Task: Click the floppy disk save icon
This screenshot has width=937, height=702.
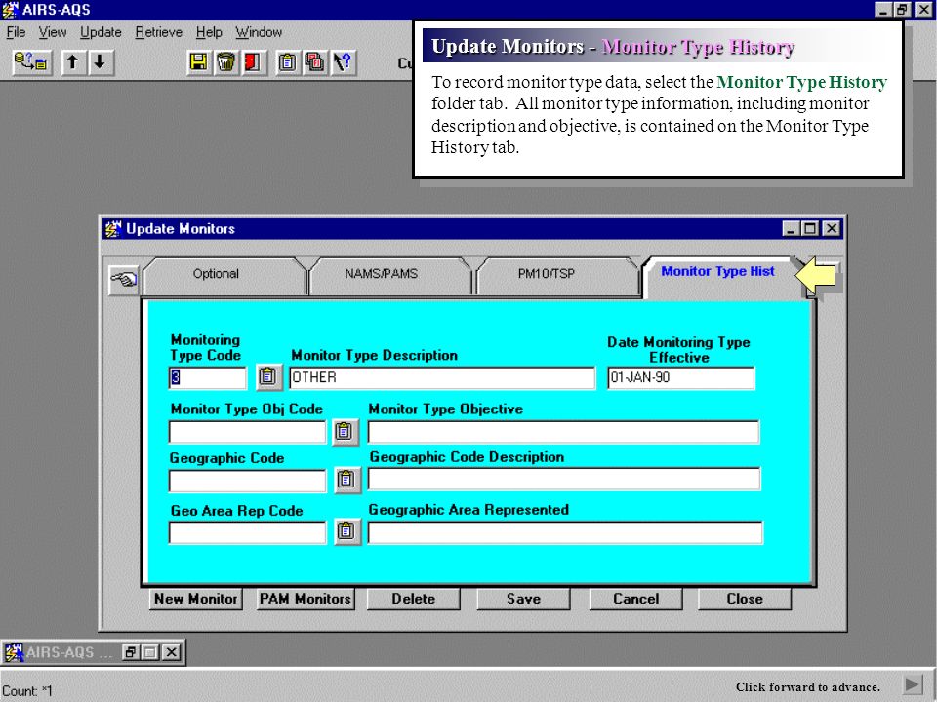Action: click(198, 62)
